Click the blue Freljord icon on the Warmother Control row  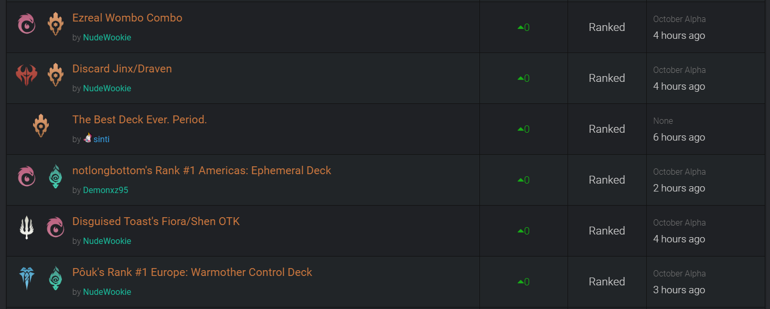[x=27, y=279]
